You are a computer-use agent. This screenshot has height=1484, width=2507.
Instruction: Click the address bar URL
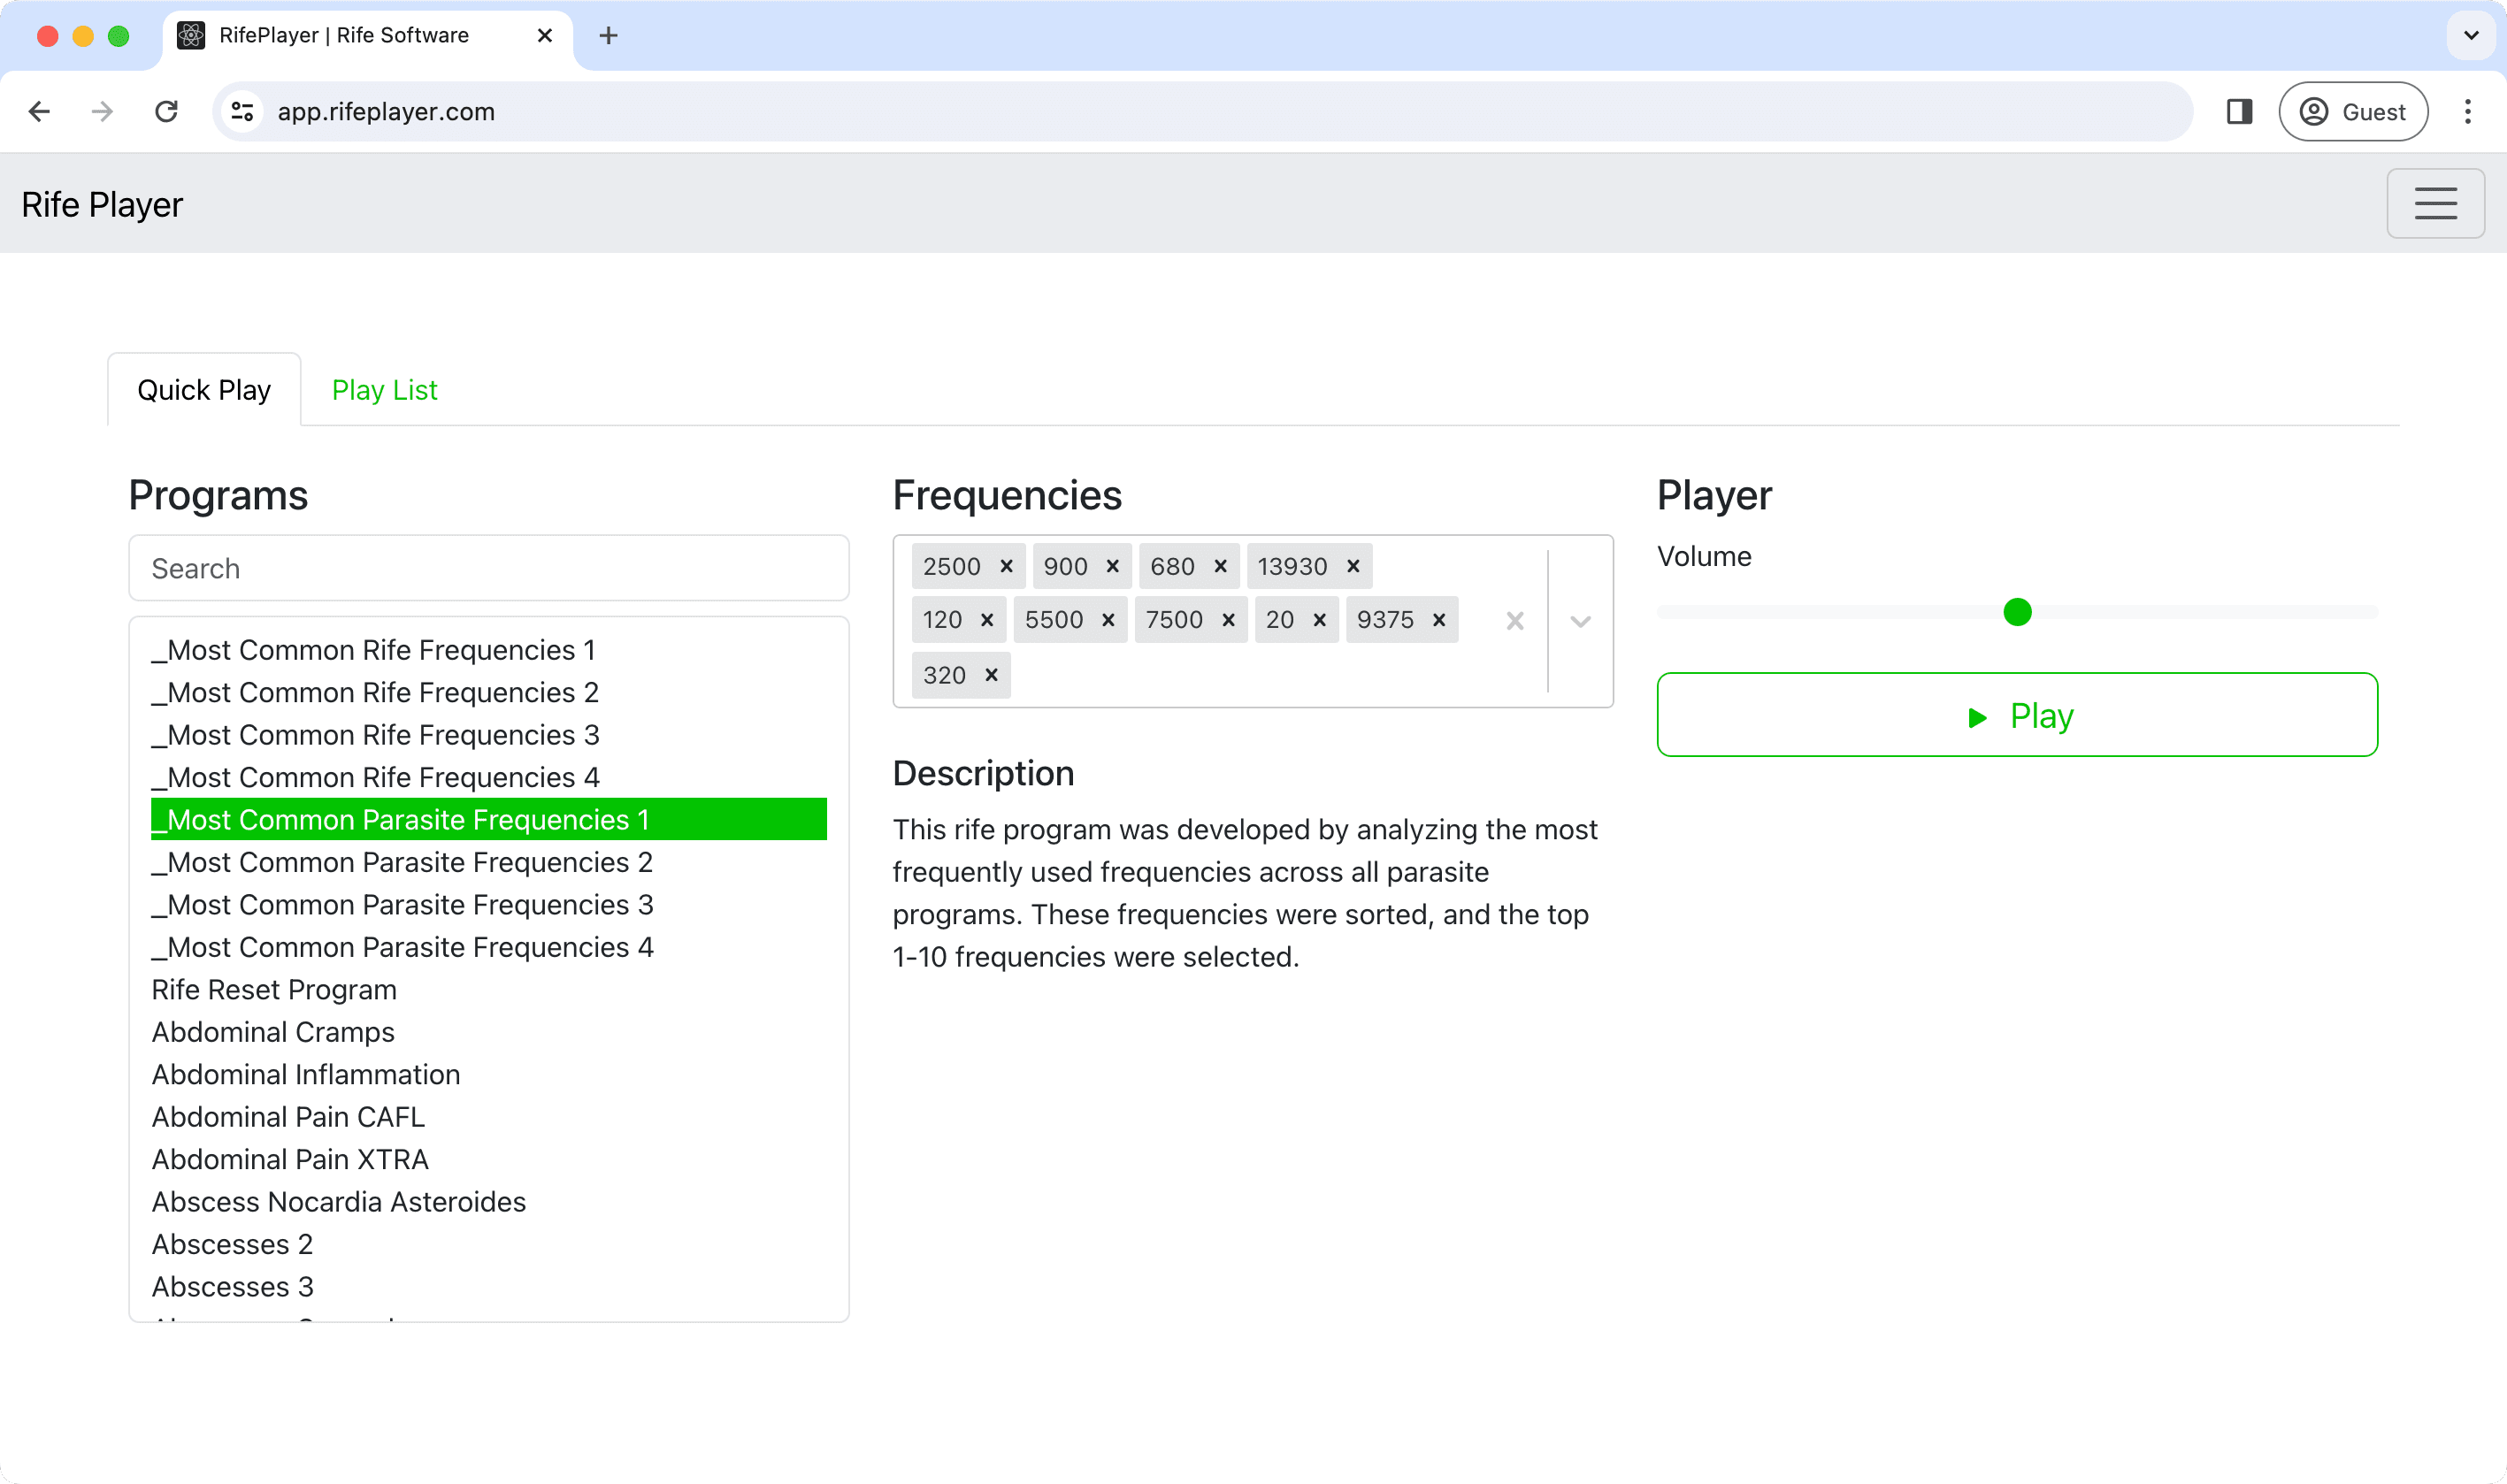coord(386,111)
